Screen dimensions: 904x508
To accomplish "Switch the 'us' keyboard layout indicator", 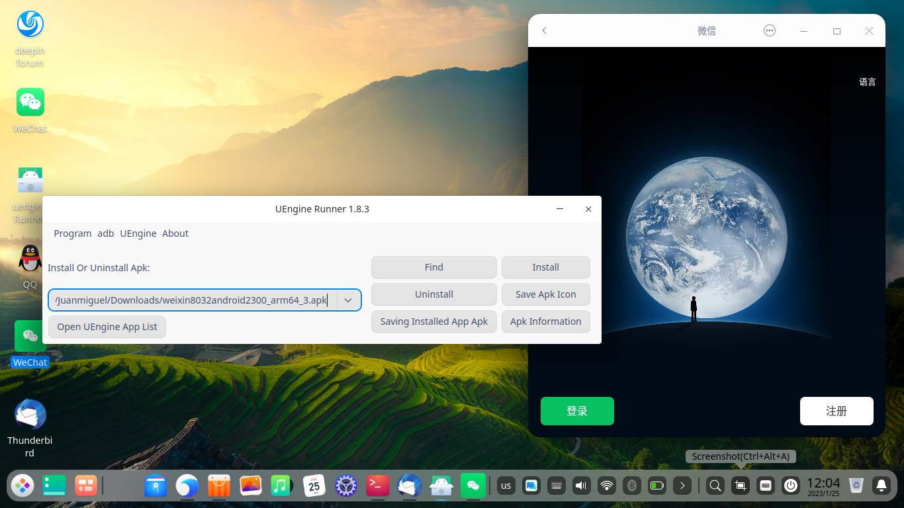I will pos(506,486).
